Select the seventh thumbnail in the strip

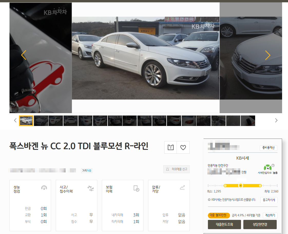tap(115, 121)
